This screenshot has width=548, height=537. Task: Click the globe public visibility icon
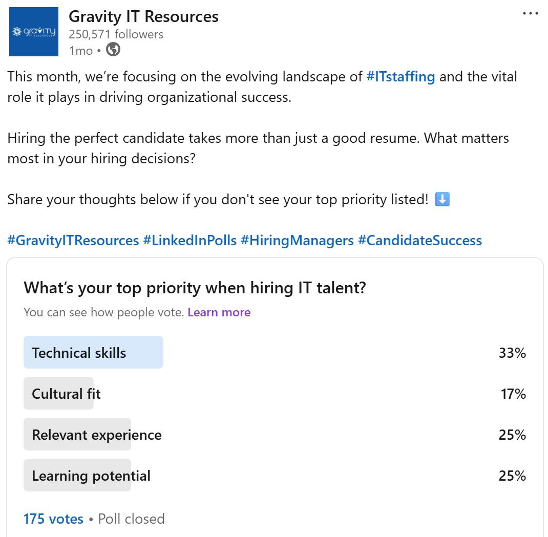point(113,49)
